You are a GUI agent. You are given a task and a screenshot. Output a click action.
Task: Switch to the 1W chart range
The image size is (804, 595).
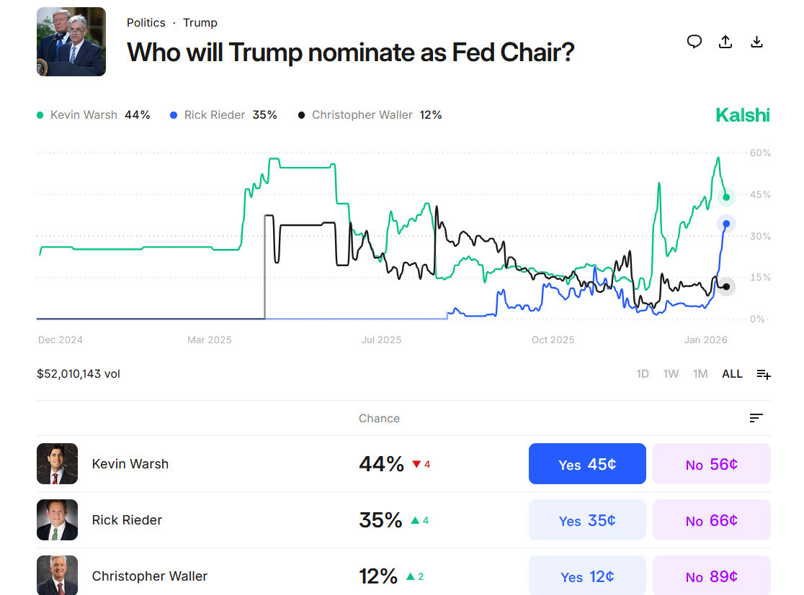[x=671, y=373]
